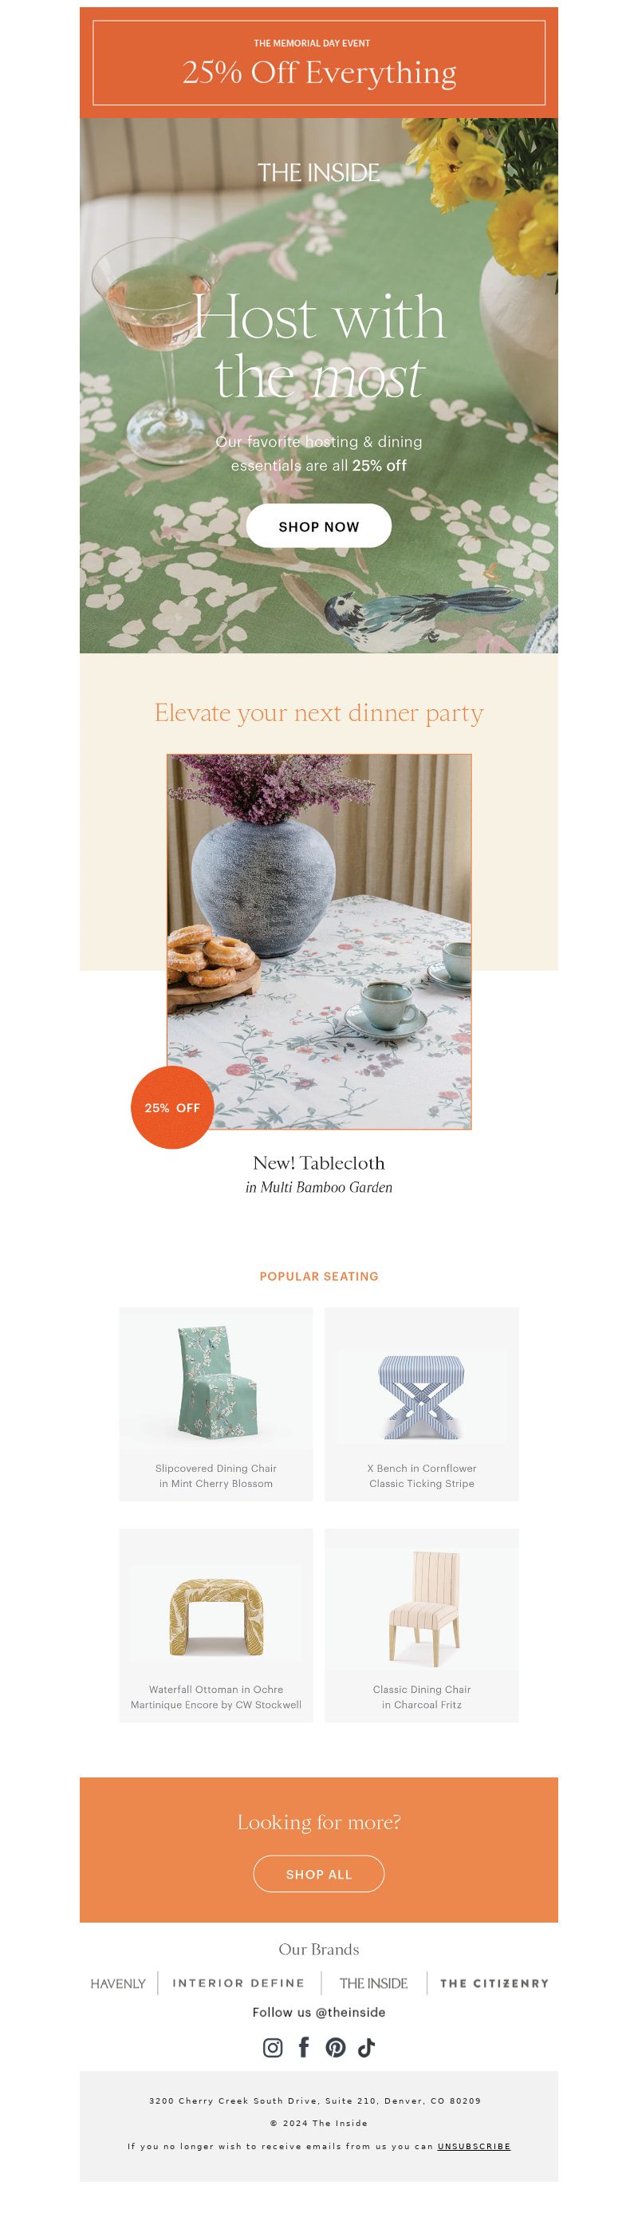The width and height of the screenshot is (638, 2213).
Task: Select The Citizenry brand link
Action: click(494, 1983)
